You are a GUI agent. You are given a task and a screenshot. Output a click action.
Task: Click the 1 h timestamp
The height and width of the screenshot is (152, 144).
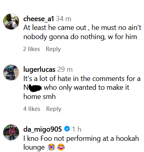click(77, 129)
